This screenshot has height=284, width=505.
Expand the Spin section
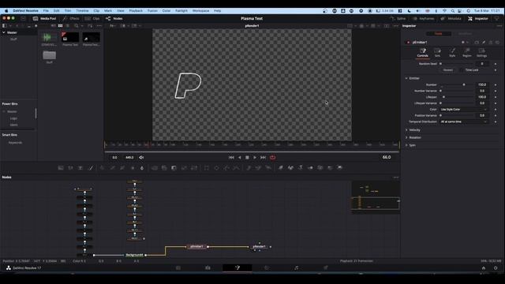tap(406, 145)
